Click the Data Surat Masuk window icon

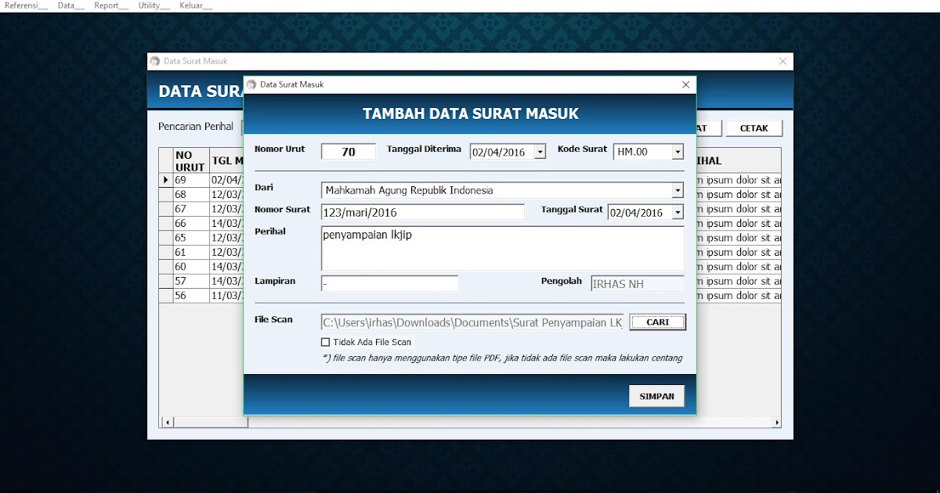tap(157, 61)
